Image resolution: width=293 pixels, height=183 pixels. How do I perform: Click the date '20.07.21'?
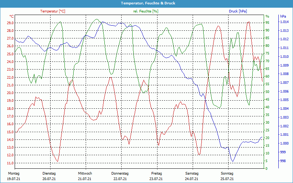pos(49,179)
